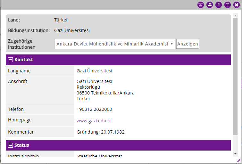This screenshot has height=164, width=242.
Task: Click the Anzeigen button
Action: coord(188,44)
